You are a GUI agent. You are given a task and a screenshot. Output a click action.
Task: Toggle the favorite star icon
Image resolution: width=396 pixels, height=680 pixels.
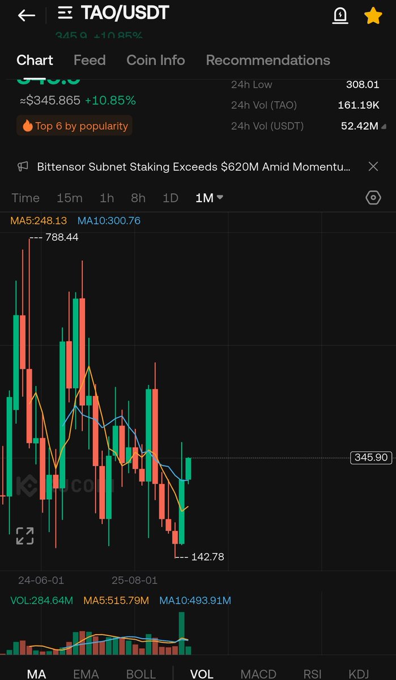pos(373,16)
